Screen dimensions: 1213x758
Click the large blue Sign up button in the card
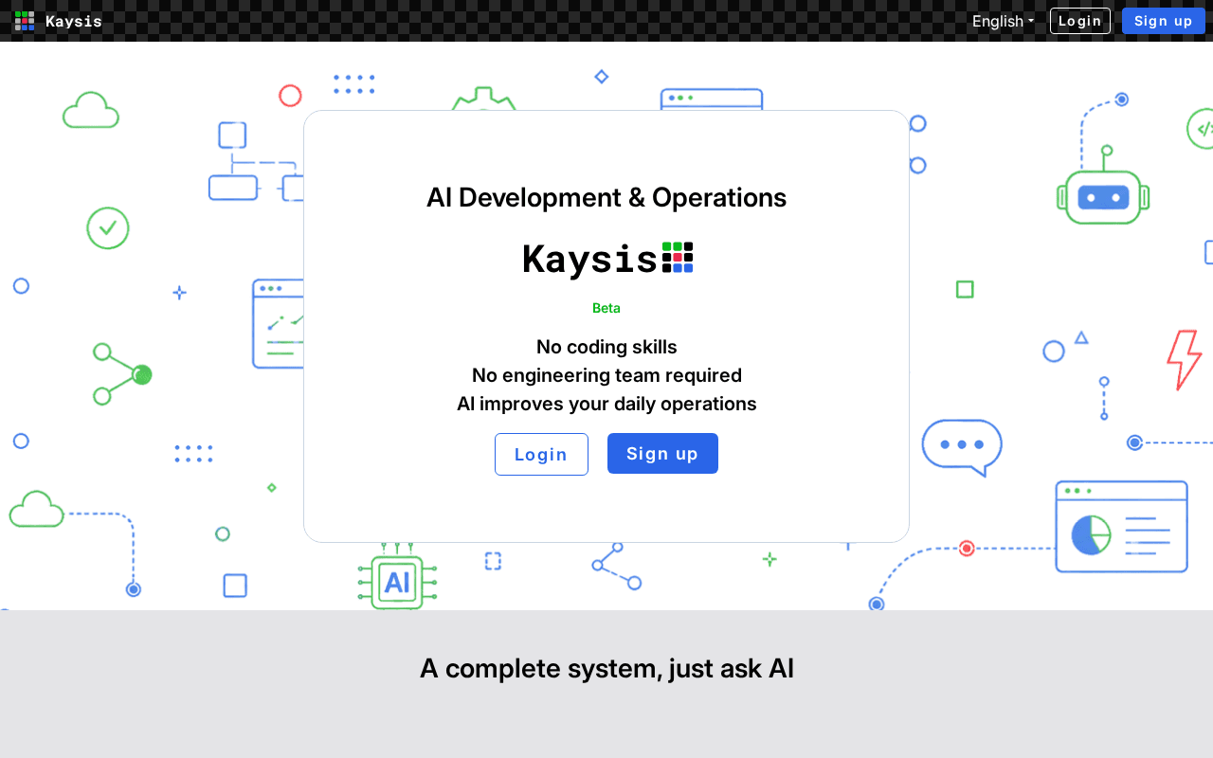[662, 454]
